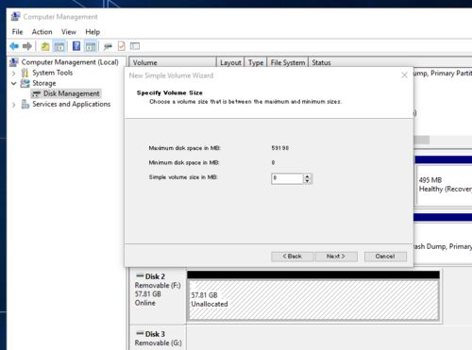This screenshot has height=350, width=472.
Task: Click the Disk 2 drive icon
Action: [140, 275]
